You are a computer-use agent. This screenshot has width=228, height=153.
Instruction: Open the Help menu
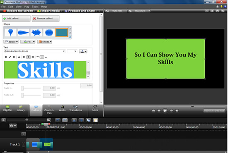[44, 7]
